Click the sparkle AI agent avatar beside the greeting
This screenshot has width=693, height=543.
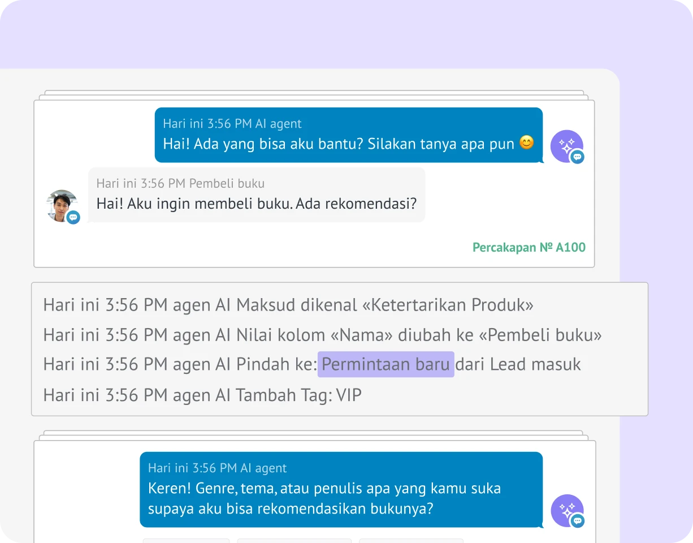566,146
